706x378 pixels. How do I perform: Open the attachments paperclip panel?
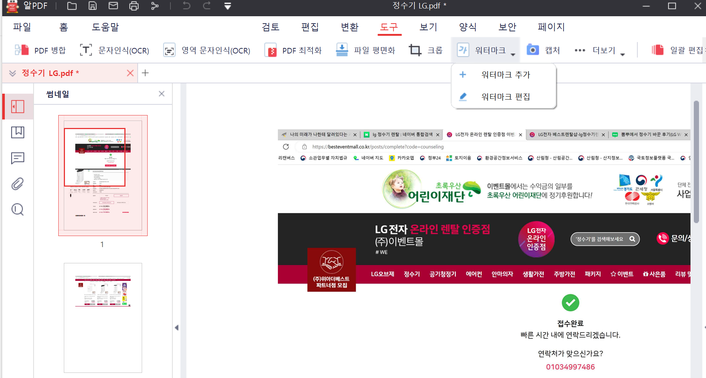coord(18,184)
